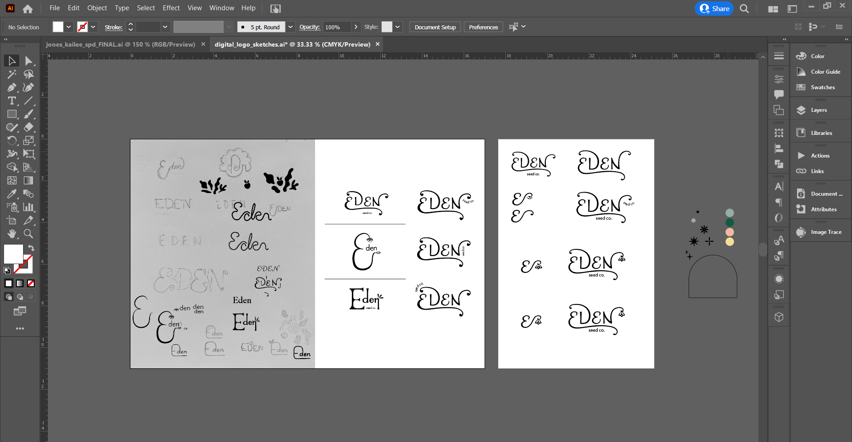Select the Rectangle tool
Viewport: 852px width, 442px height.
click(12, 114)
